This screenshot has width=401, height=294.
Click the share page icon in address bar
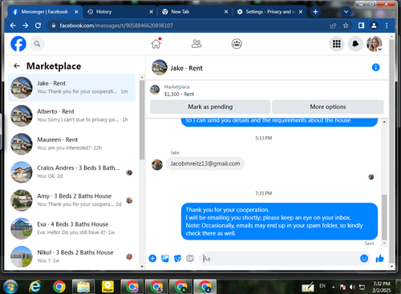[333, 26]
